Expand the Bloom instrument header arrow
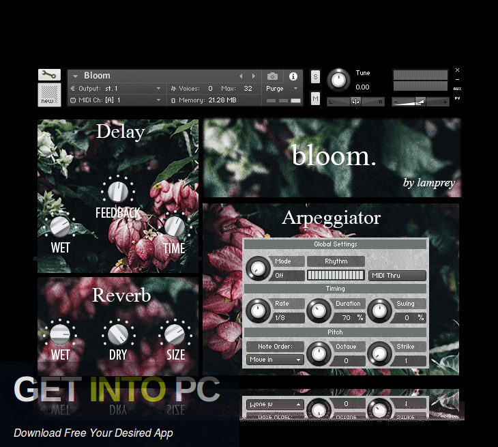Viewport: 498px width, 447px height. coord(75,76)
